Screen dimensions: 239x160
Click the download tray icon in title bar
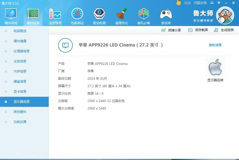[x=212, y=3]
